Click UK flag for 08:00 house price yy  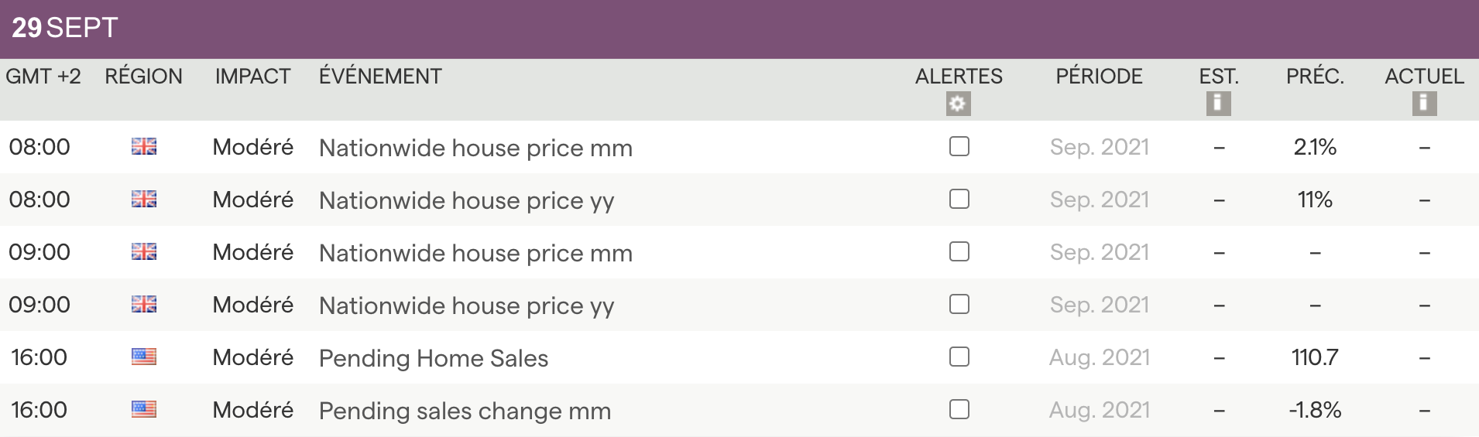click(x=144, y=200)
